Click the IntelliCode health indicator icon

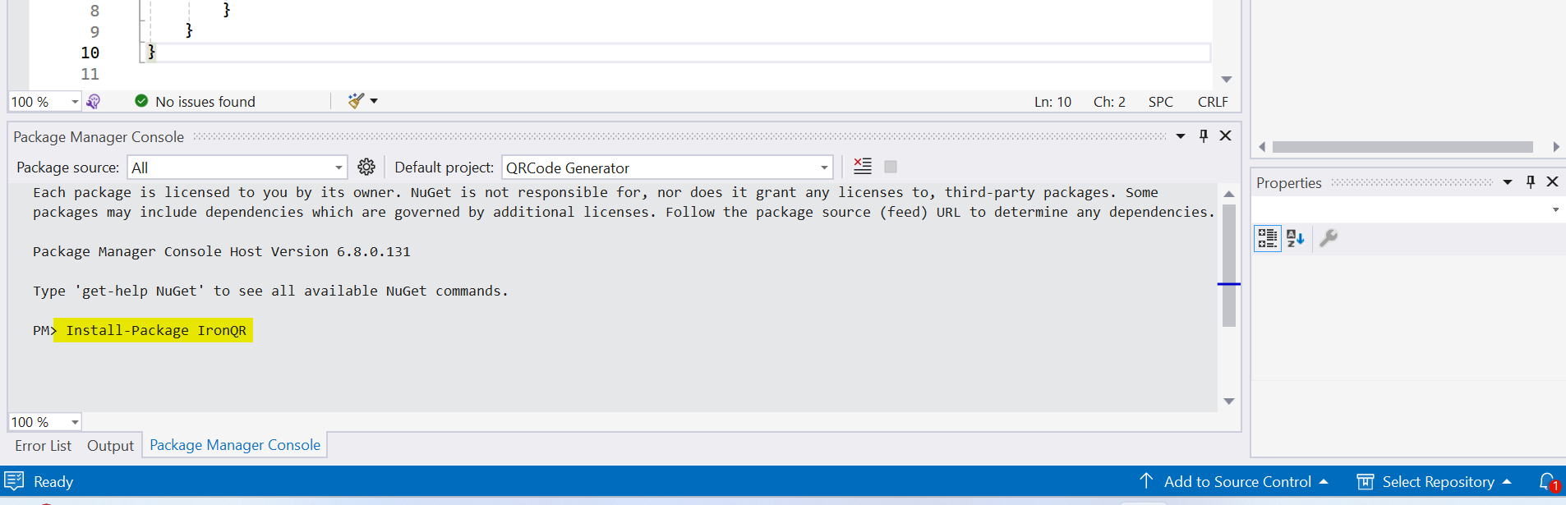pyautogui.click(x=93, y=101)
